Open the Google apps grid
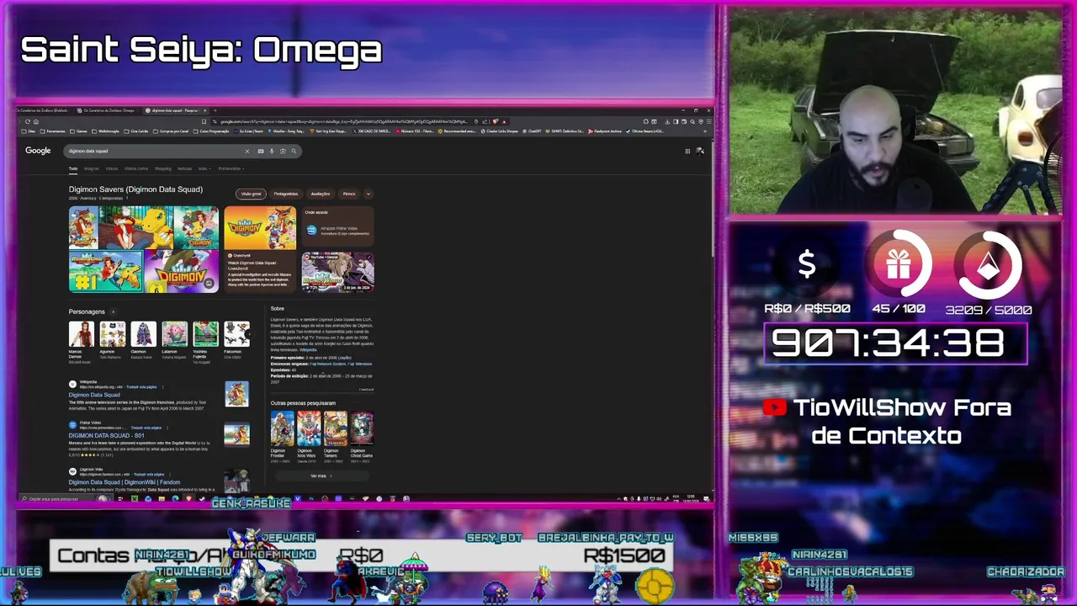 point(687,151)
